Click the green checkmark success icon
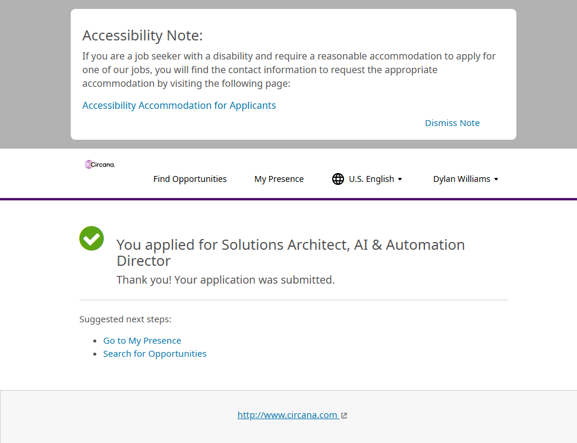 [x=92, y=238]
